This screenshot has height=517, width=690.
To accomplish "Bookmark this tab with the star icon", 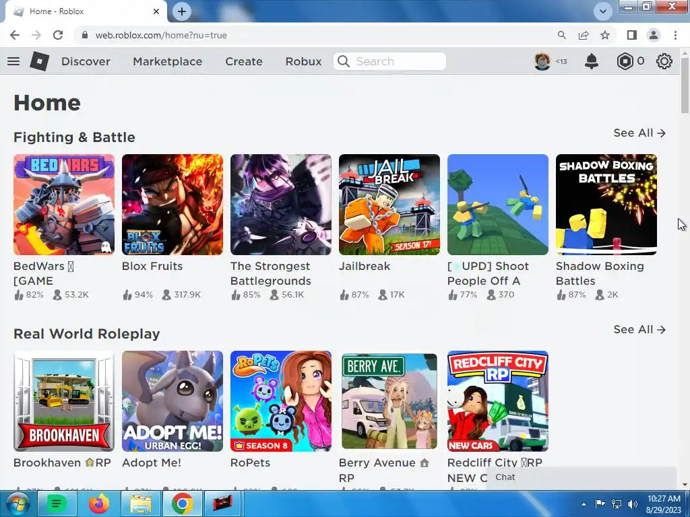I will pos(605,35).
